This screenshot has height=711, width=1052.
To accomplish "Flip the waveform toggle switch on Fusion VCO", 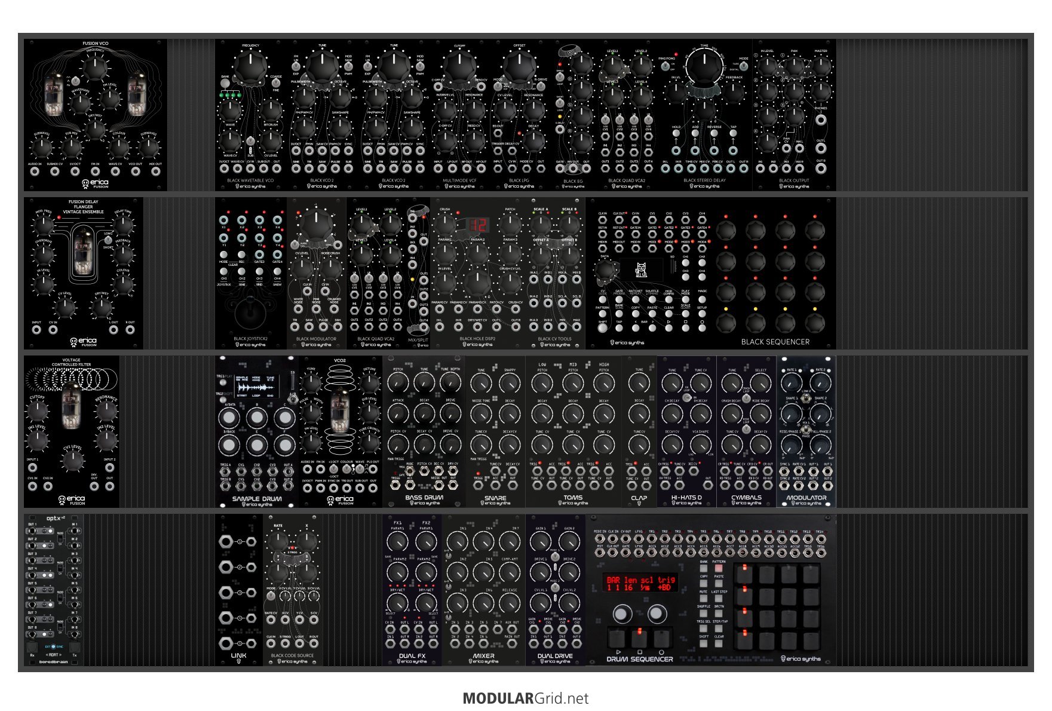I will coord(75,81).
